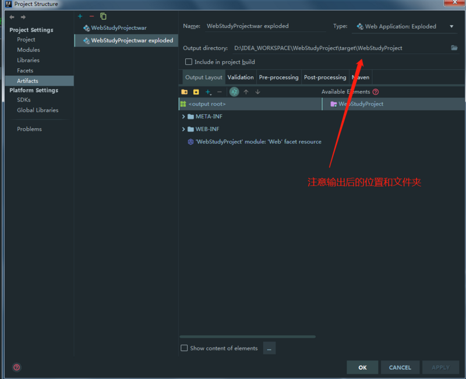The height and width of the screenshot is (379, 466).
Task: Move element up with the up arrow icon
Action: pos(246,92)
